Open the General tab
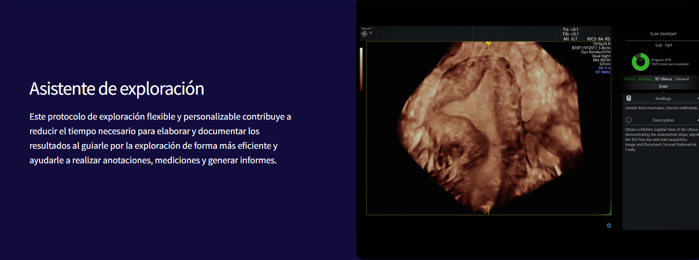This screenshot has height=260, width=699. pos(682,79)
